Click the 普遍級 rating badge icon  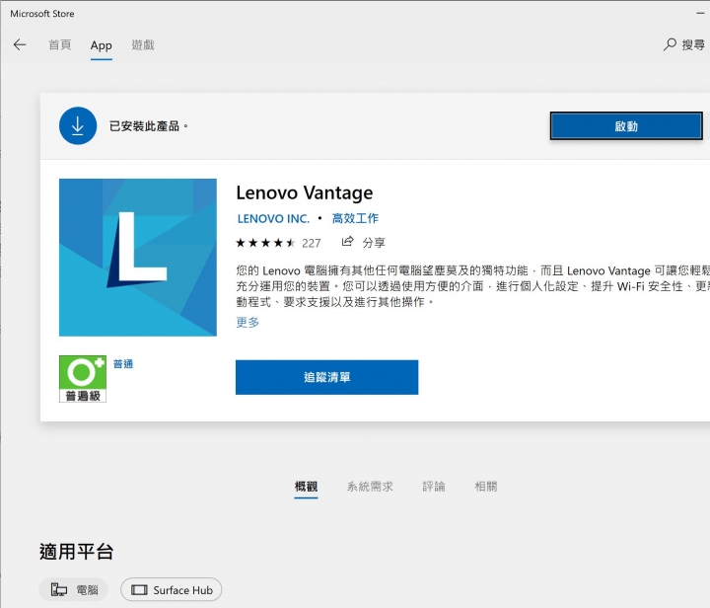click(83, 379)
